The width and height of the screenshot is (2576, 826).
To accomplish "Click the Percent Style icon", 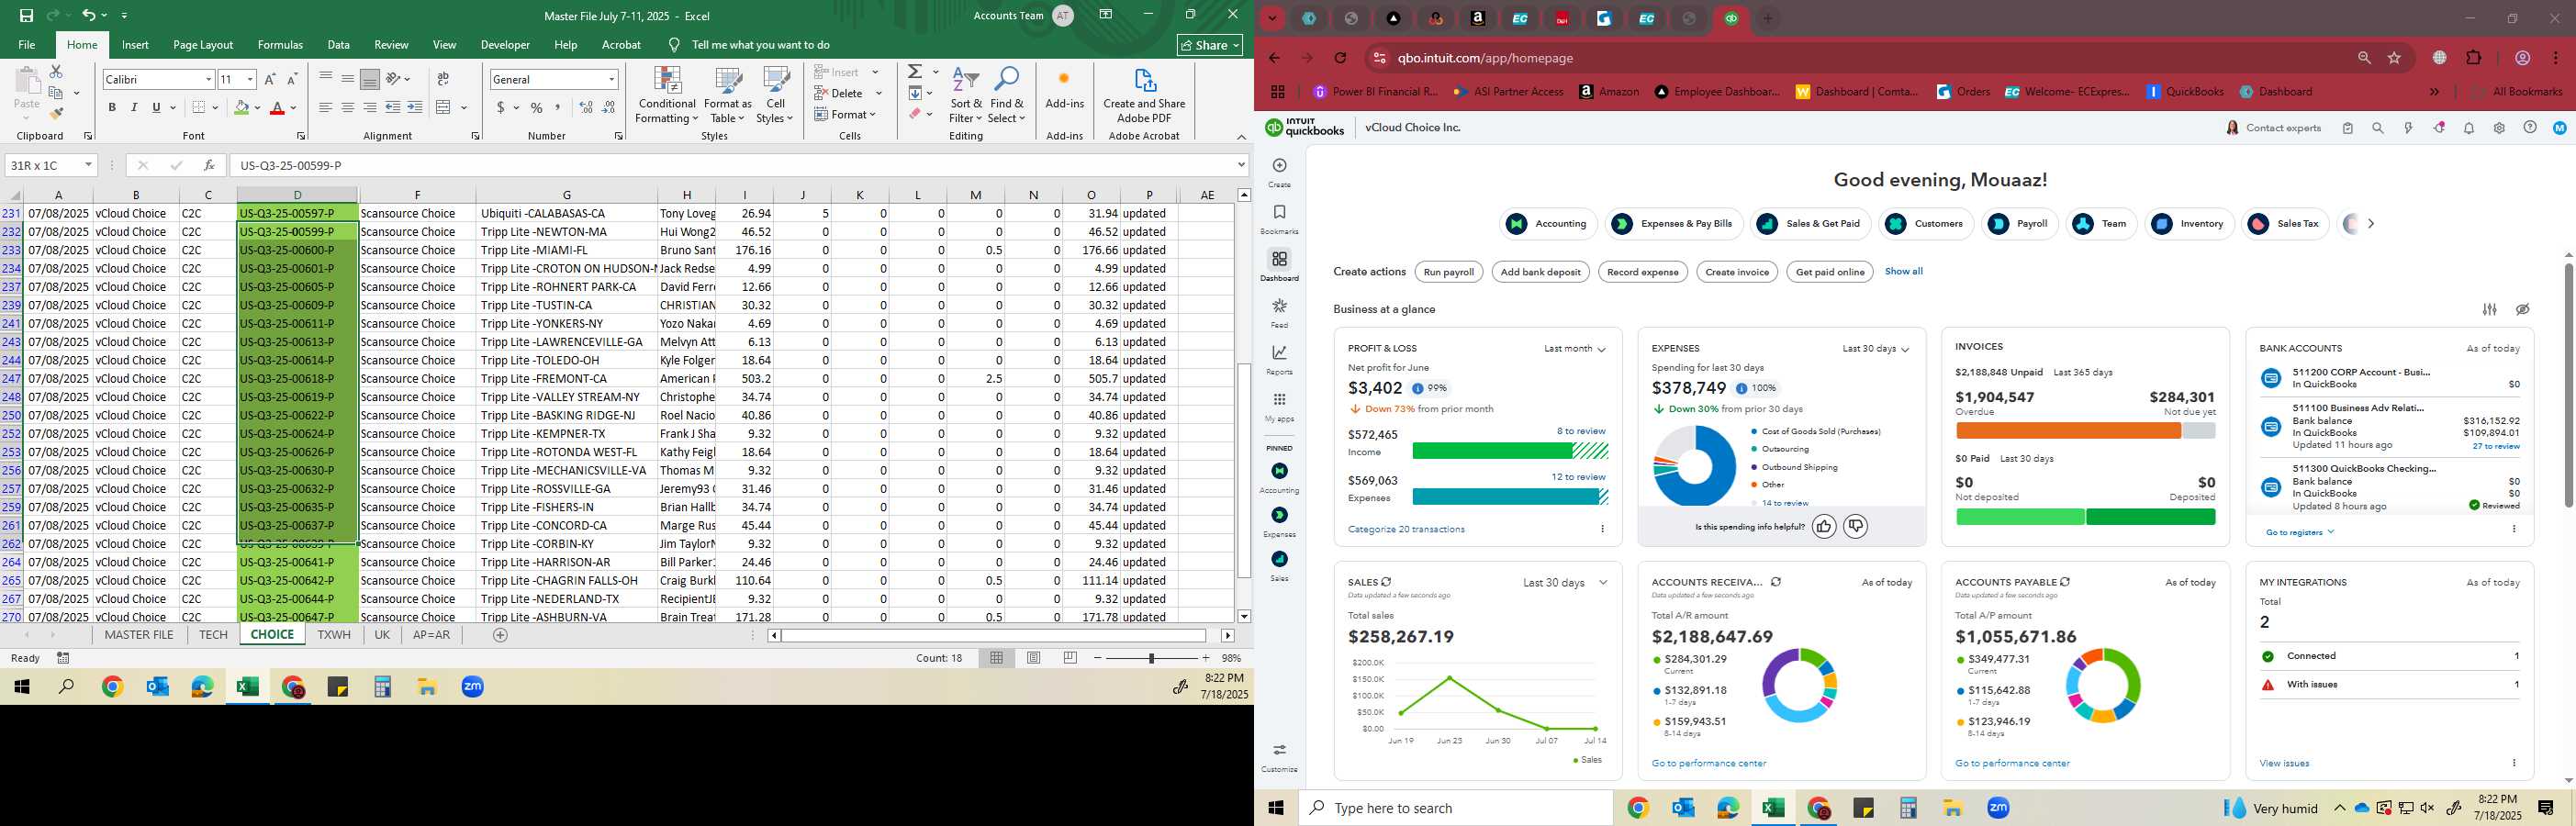I will [537, 107].
